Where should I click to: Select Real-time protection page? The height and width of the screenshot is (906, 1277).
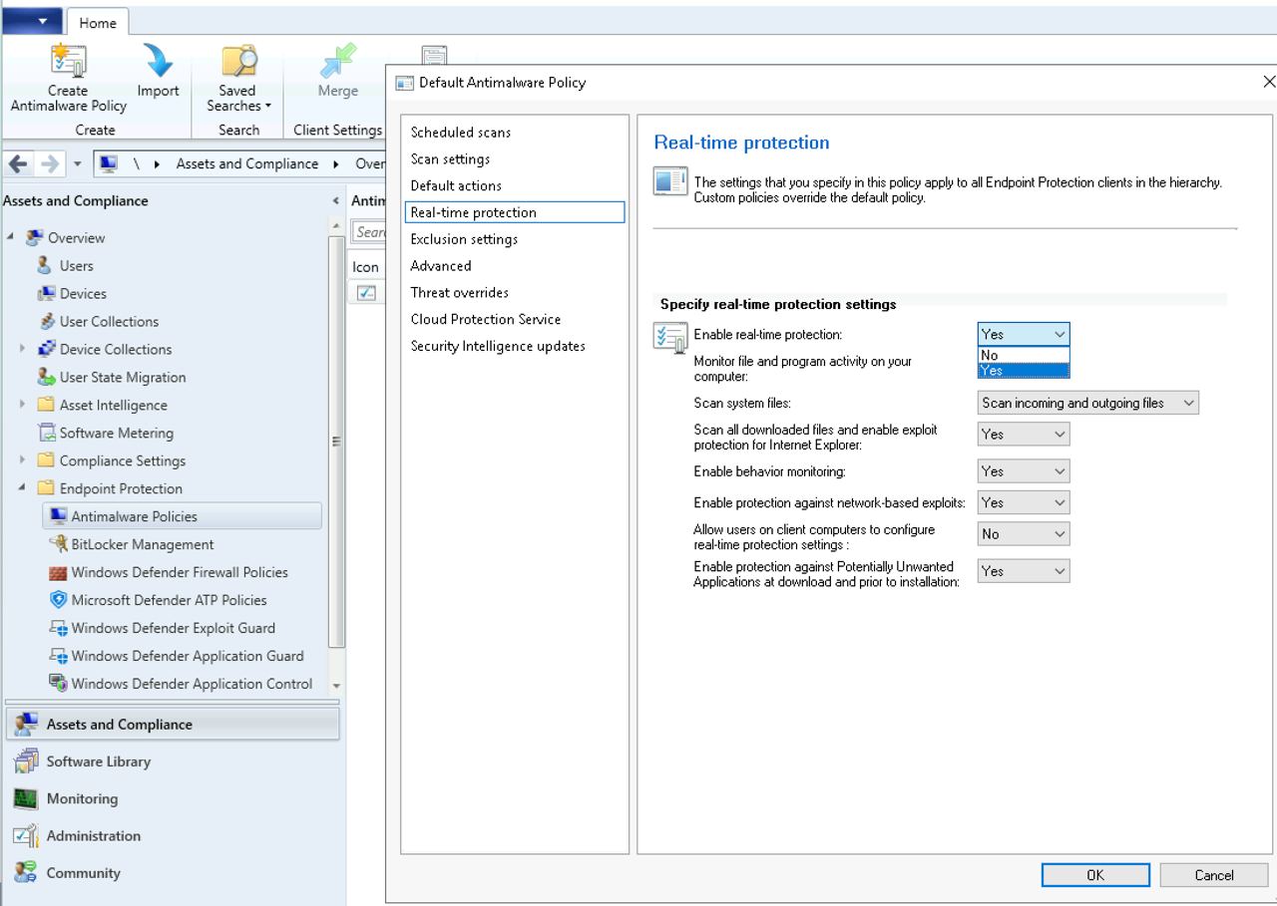tap(515, 212)
